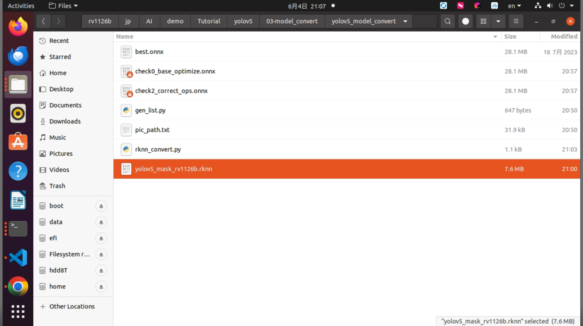Open the Help icon in dock
The width and height of the screenshot is (583, 326).
[x=18, y=171]
